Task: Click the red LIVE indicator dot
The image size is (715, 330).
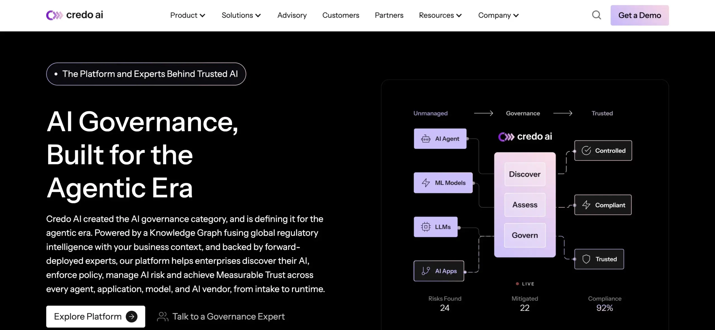Action: (517, 284)
